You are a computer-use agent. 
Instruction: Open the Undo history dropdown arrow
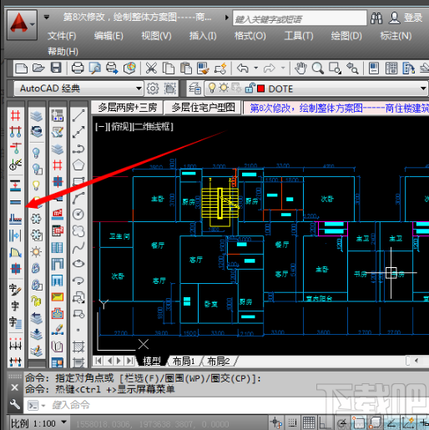click(x=256, y=68)
